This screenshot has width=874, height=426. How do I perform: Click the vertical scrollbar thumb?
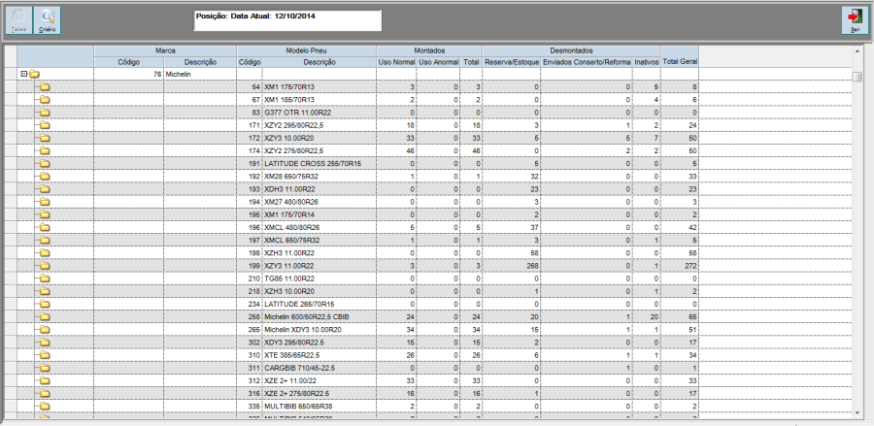(x=857, y=77)
